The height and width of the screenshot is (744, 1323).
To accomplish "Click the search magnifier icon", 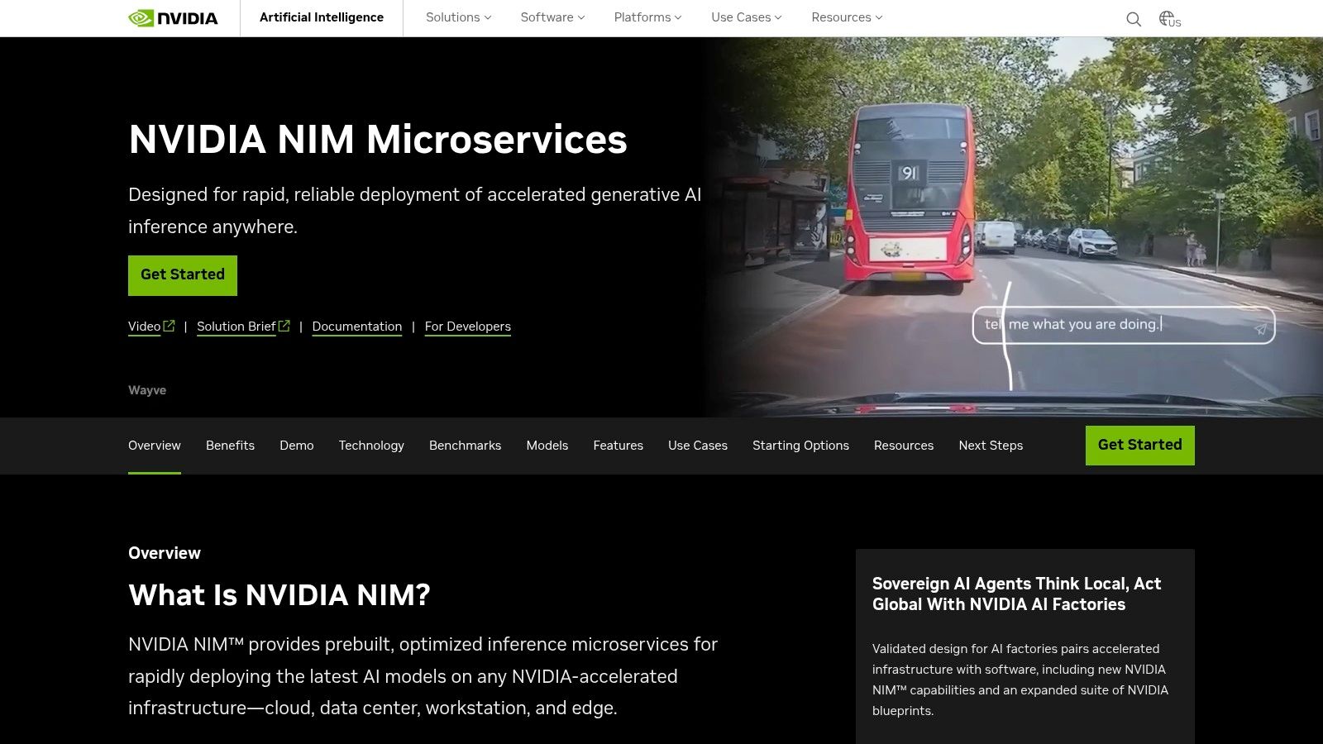I will (1134, 19).
